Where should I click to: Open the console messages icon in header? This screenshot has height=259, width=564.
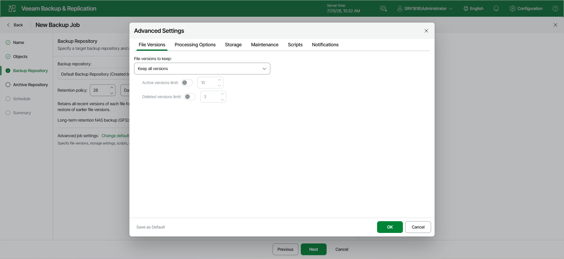pos(384,8)
